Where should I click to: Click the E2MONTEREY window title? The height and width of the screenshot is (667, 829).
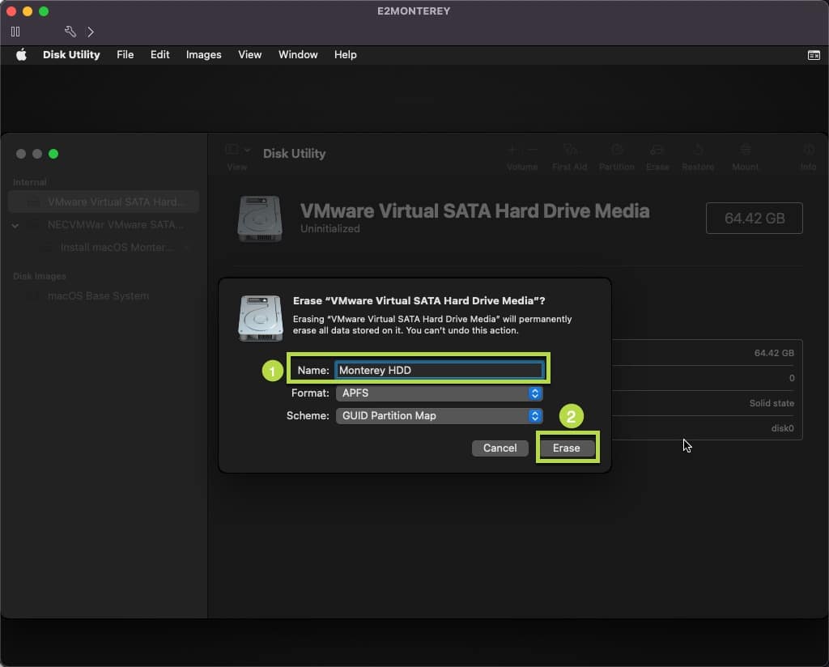pos(414,11)
